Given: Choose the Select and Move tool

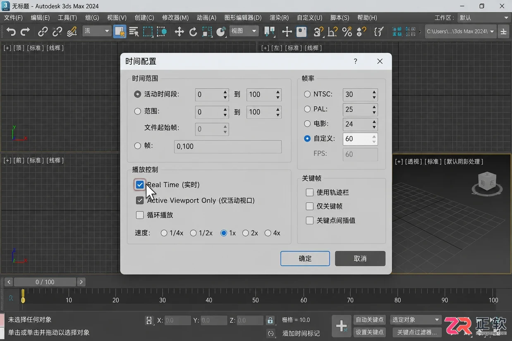Looking at the screenshot, I should [179, 32].
